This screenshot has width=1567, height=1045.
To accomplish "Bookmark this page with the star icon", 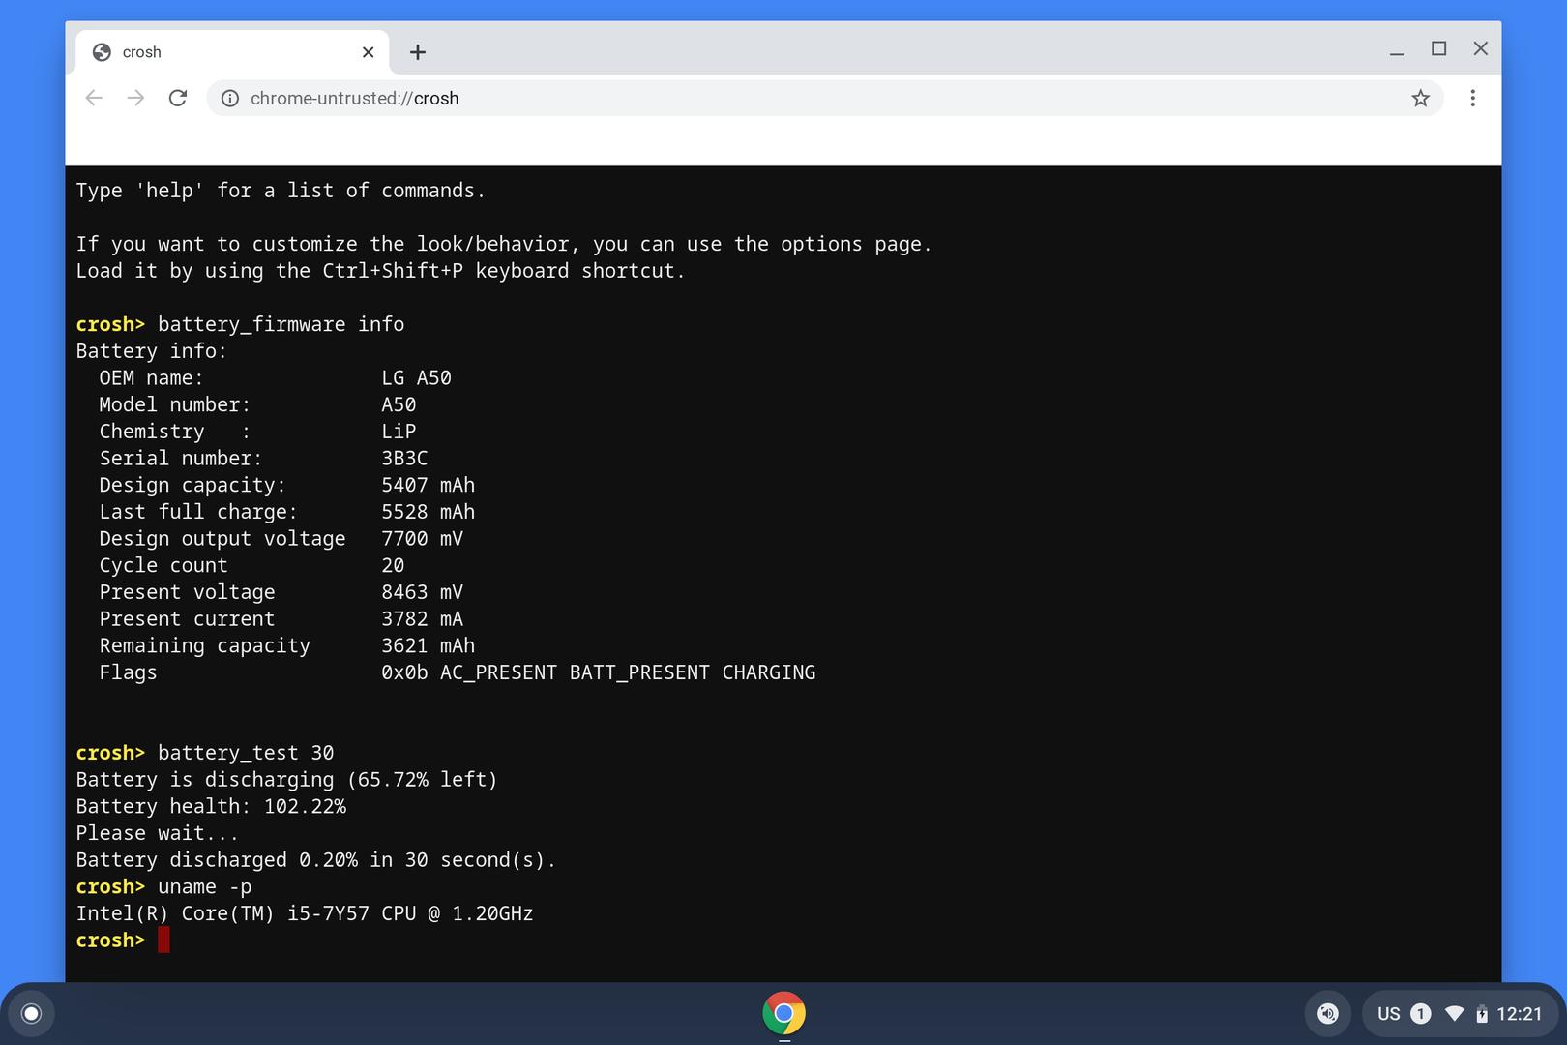I will click(x=1420, y=98).
